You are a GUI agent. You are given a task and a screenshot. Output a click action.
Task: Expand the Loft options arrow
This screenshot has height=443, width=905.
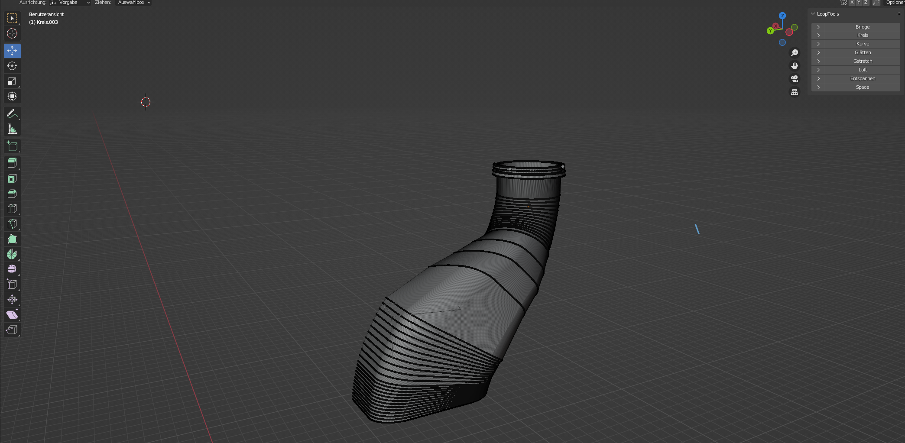point(818,70)
